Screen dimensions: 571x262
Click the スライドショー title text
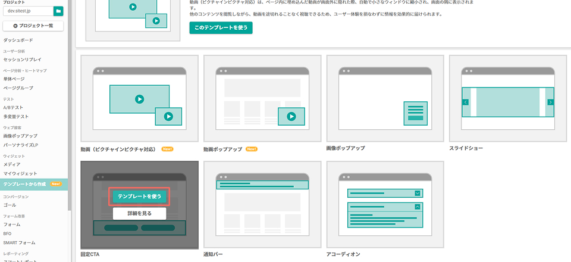tap(466, 148)
